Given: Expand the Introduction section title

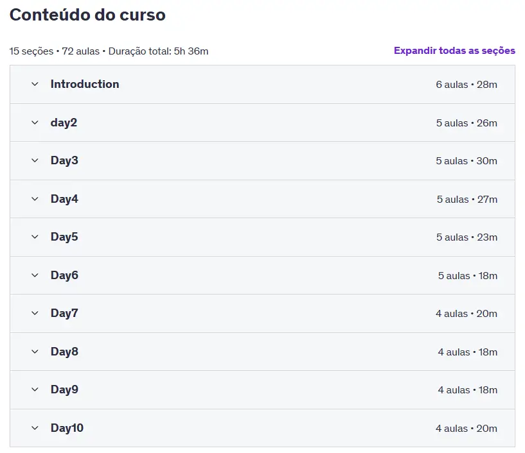Looking at the screenshot, I should 85,84.
